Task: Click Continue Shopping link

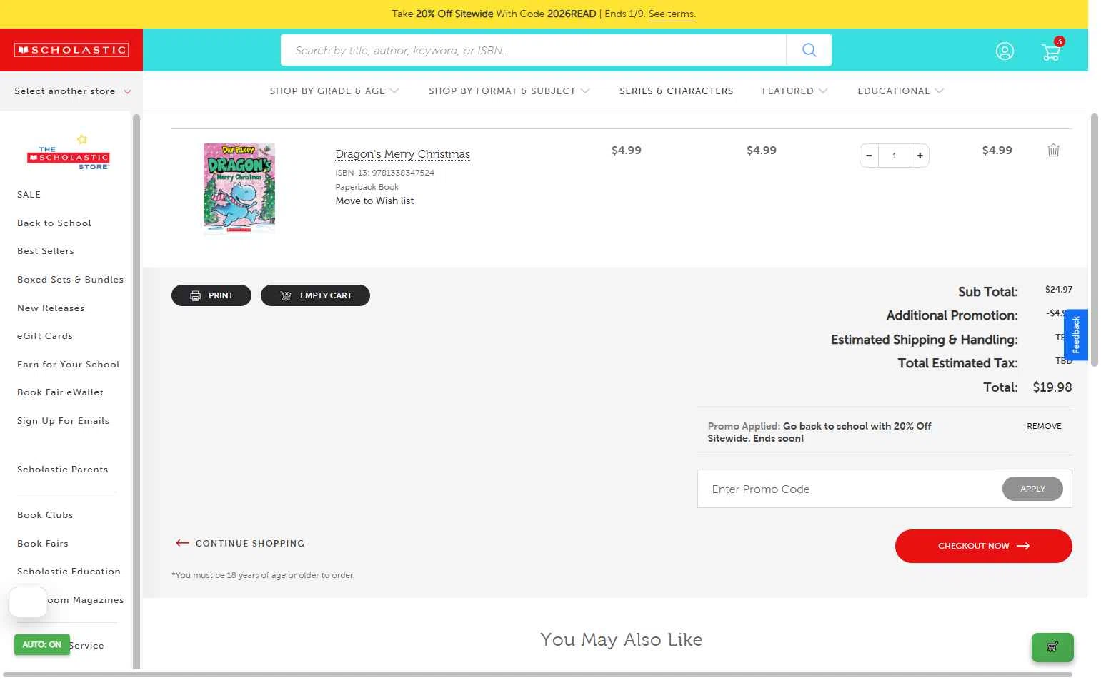Action: 240,543
